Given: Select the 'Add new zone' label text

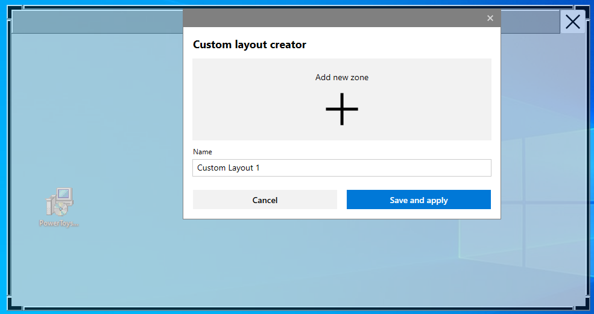Looking at the screenshot, I should tap(342, 77).
